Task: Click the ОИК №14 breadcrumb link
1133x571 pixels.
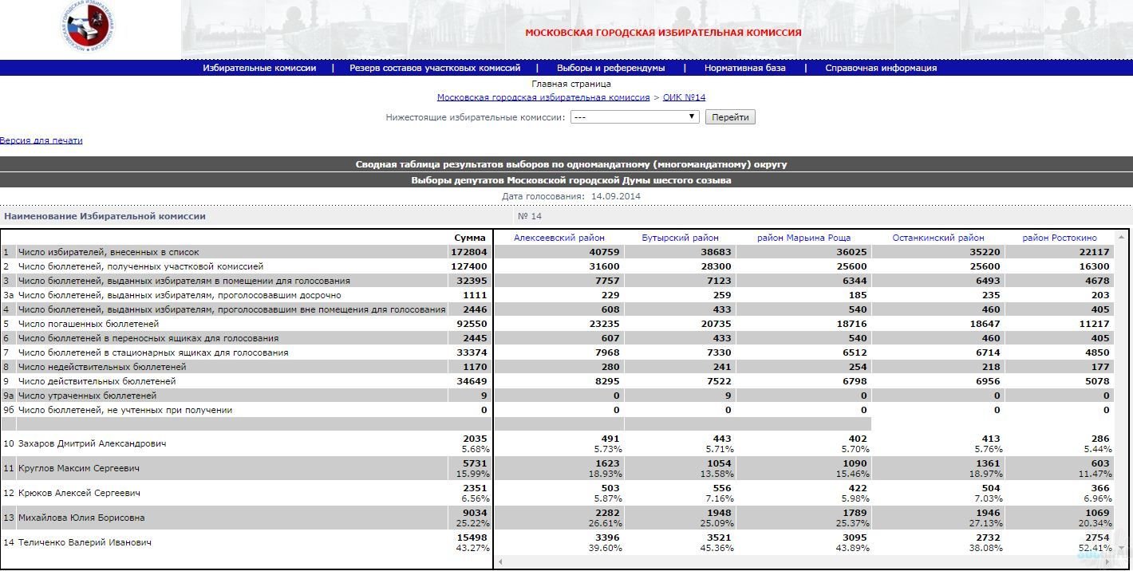Action: (x=684, y=97)
